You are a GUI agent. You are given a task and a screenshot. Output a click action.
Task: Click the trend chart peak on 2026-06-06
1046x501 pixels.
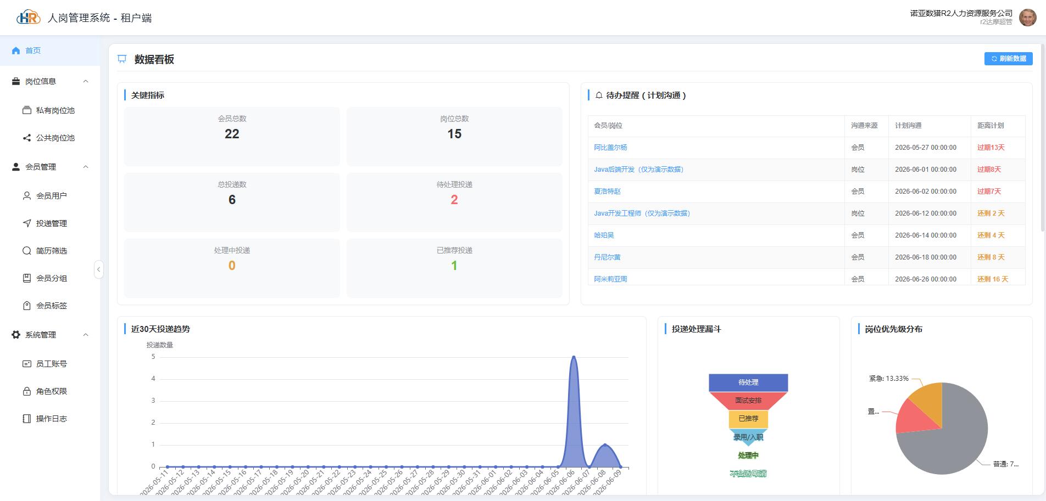point(574,357)
